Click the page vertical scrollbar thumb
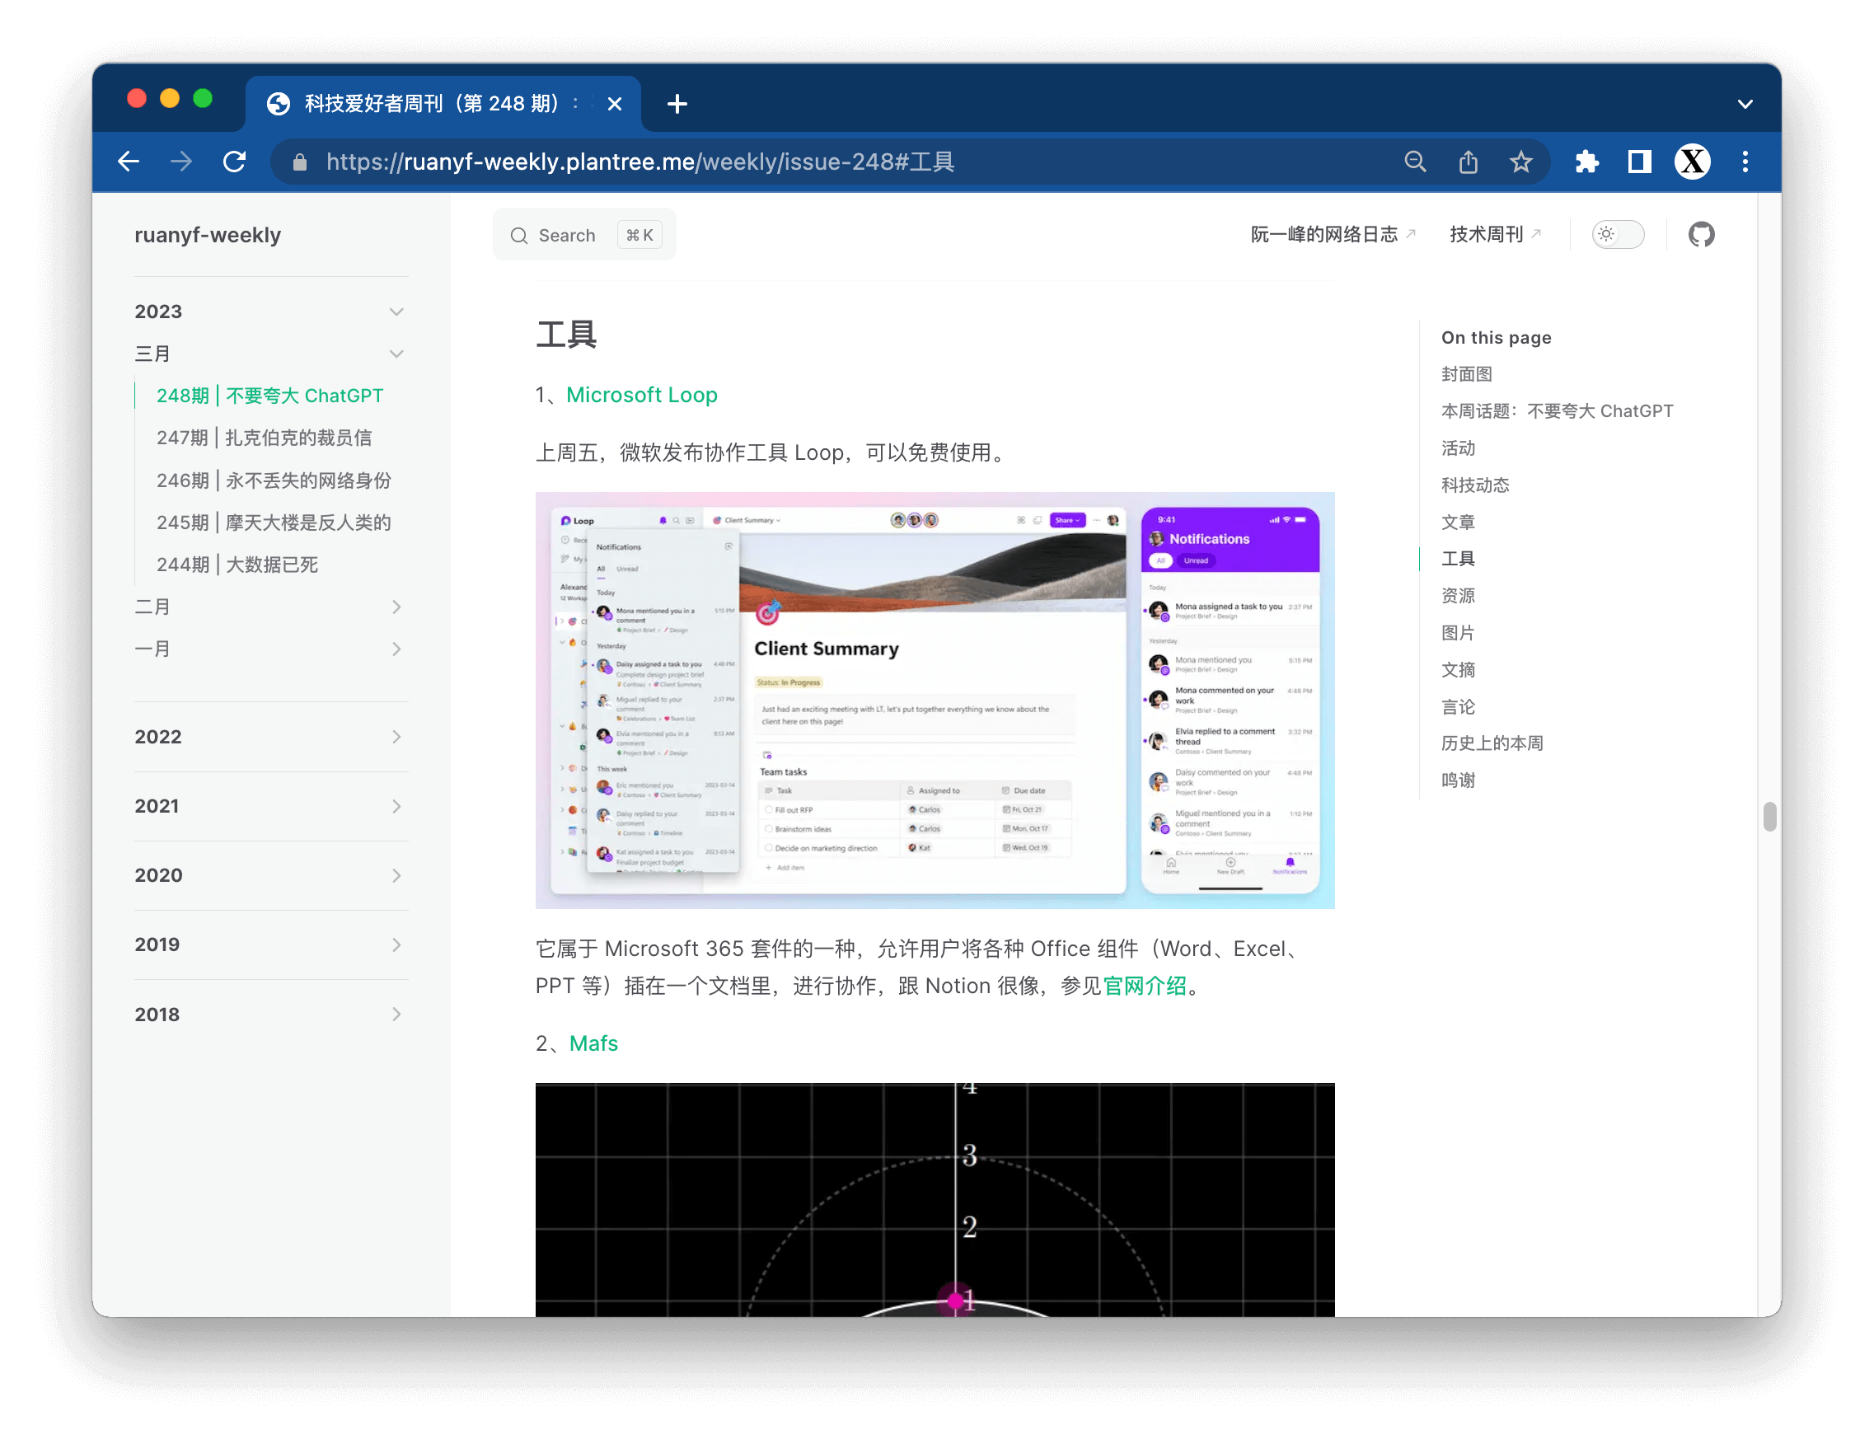 coord(1769,815)
